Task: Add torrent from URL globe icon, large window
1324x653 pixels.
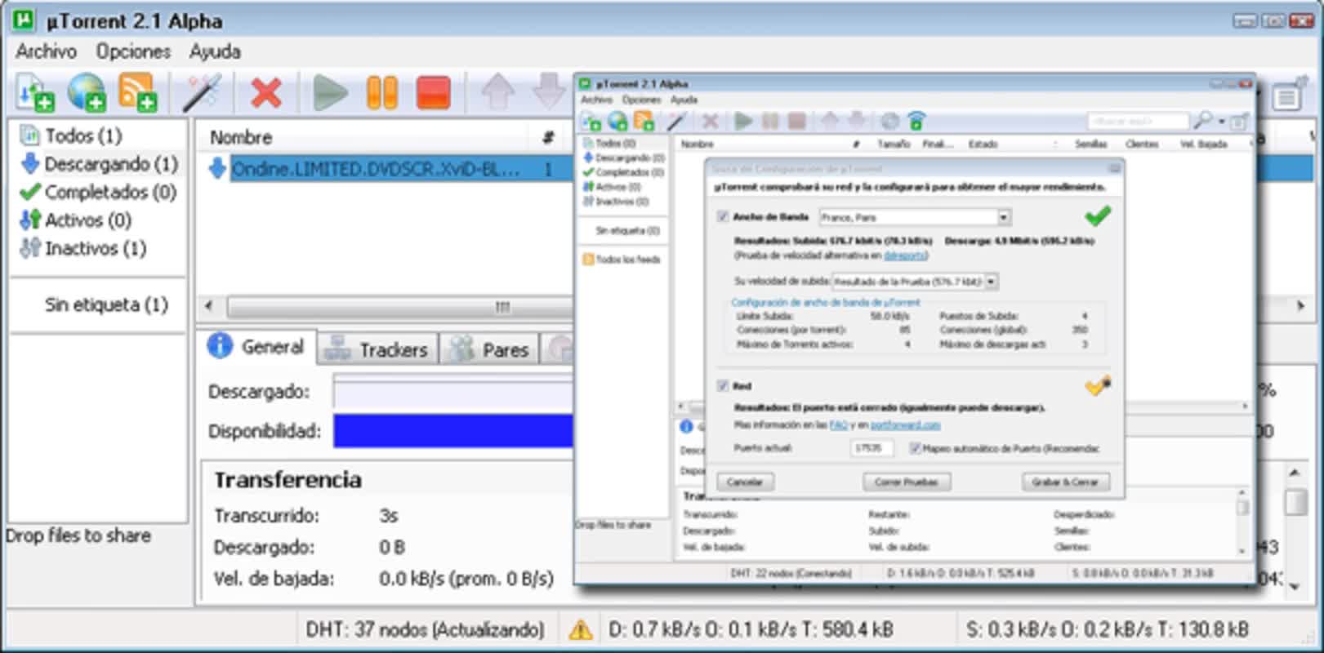Action: pyautogui.click(x=87, y=92)
